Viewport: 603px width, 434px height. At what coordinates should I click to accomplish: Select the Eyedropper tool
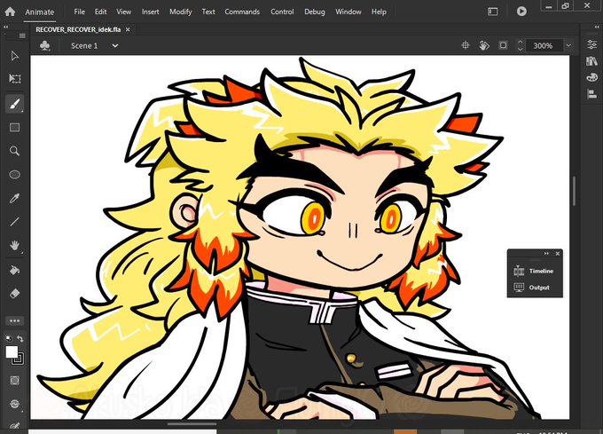click(x=14, y=198)
